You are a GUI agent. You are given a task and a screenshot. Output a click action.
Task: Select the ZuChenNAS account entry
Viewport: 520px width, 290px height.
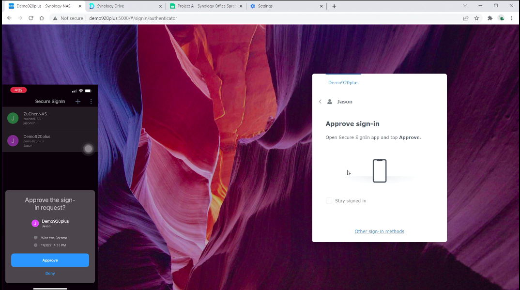[50, 118]
